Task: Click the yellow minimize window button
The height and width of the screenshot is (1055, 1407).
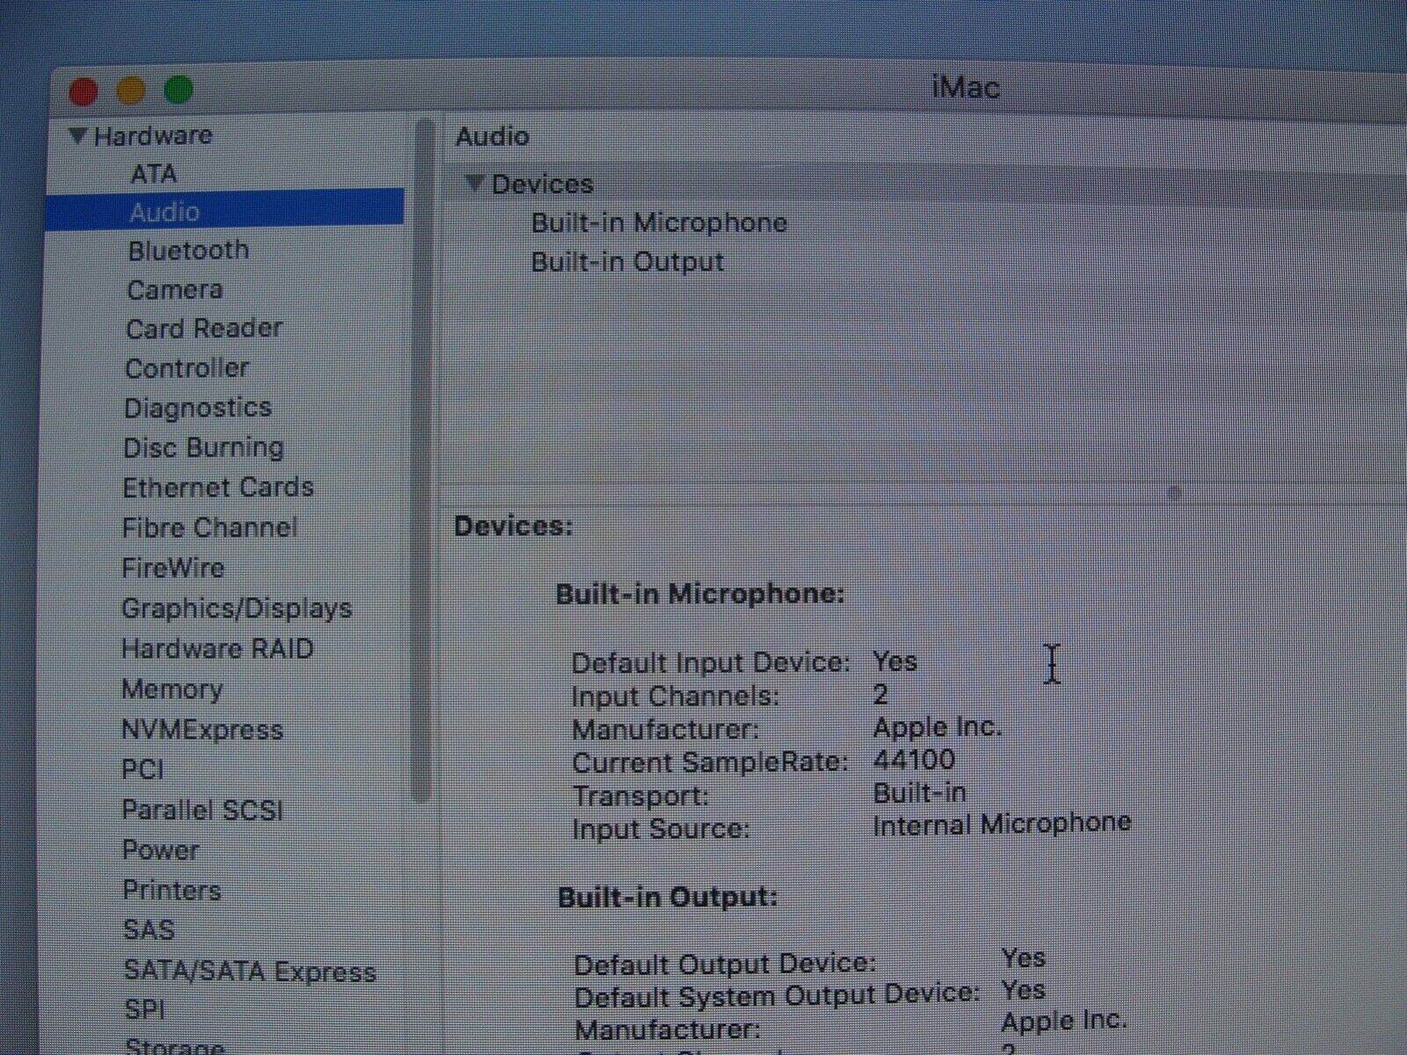Action: pos(131,91)
